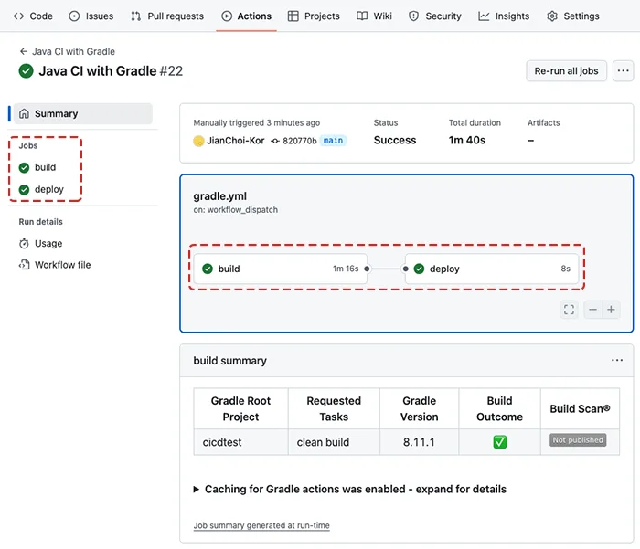Open the Issues tab
Image resolution: width=640 pixels, height=549 pixels.
91,16
